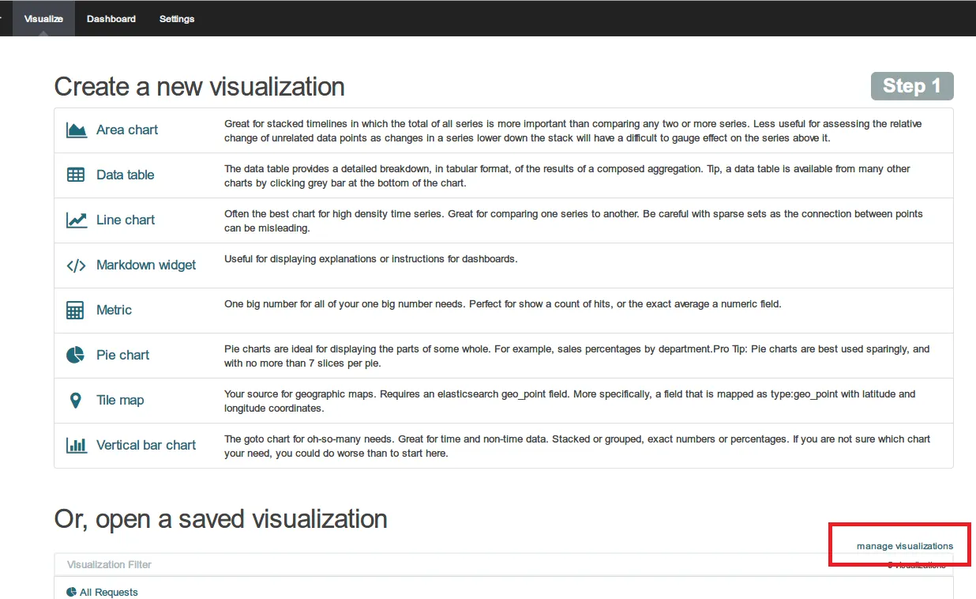Choose the Data table visualization row
This screenshot has height=599, width=976.
coord(123,174)
